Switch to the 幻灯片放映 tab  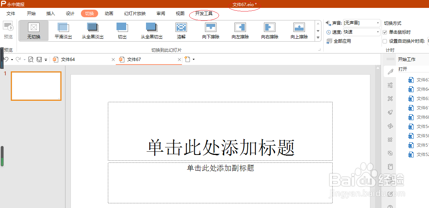(x=135, y=14)
